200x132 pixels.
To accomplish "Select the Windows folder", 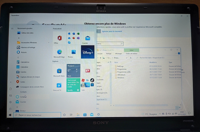I will pos(119,78).
